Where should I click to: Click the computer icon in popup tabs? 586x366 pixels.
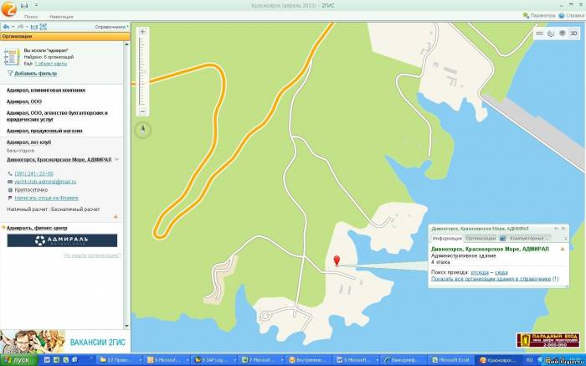coord(502,239)
